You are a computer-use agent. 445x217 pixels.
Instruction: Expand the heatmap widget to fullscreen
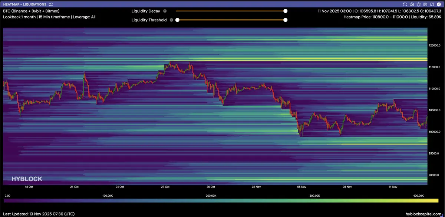click(x=432, y=4)
